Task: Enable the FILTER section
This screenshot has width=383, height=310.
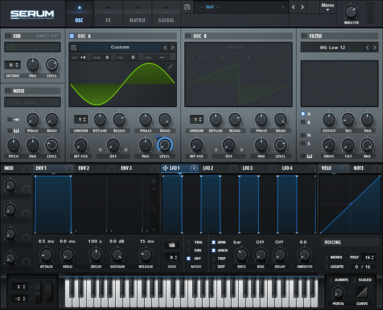Action: pos(304,36)
